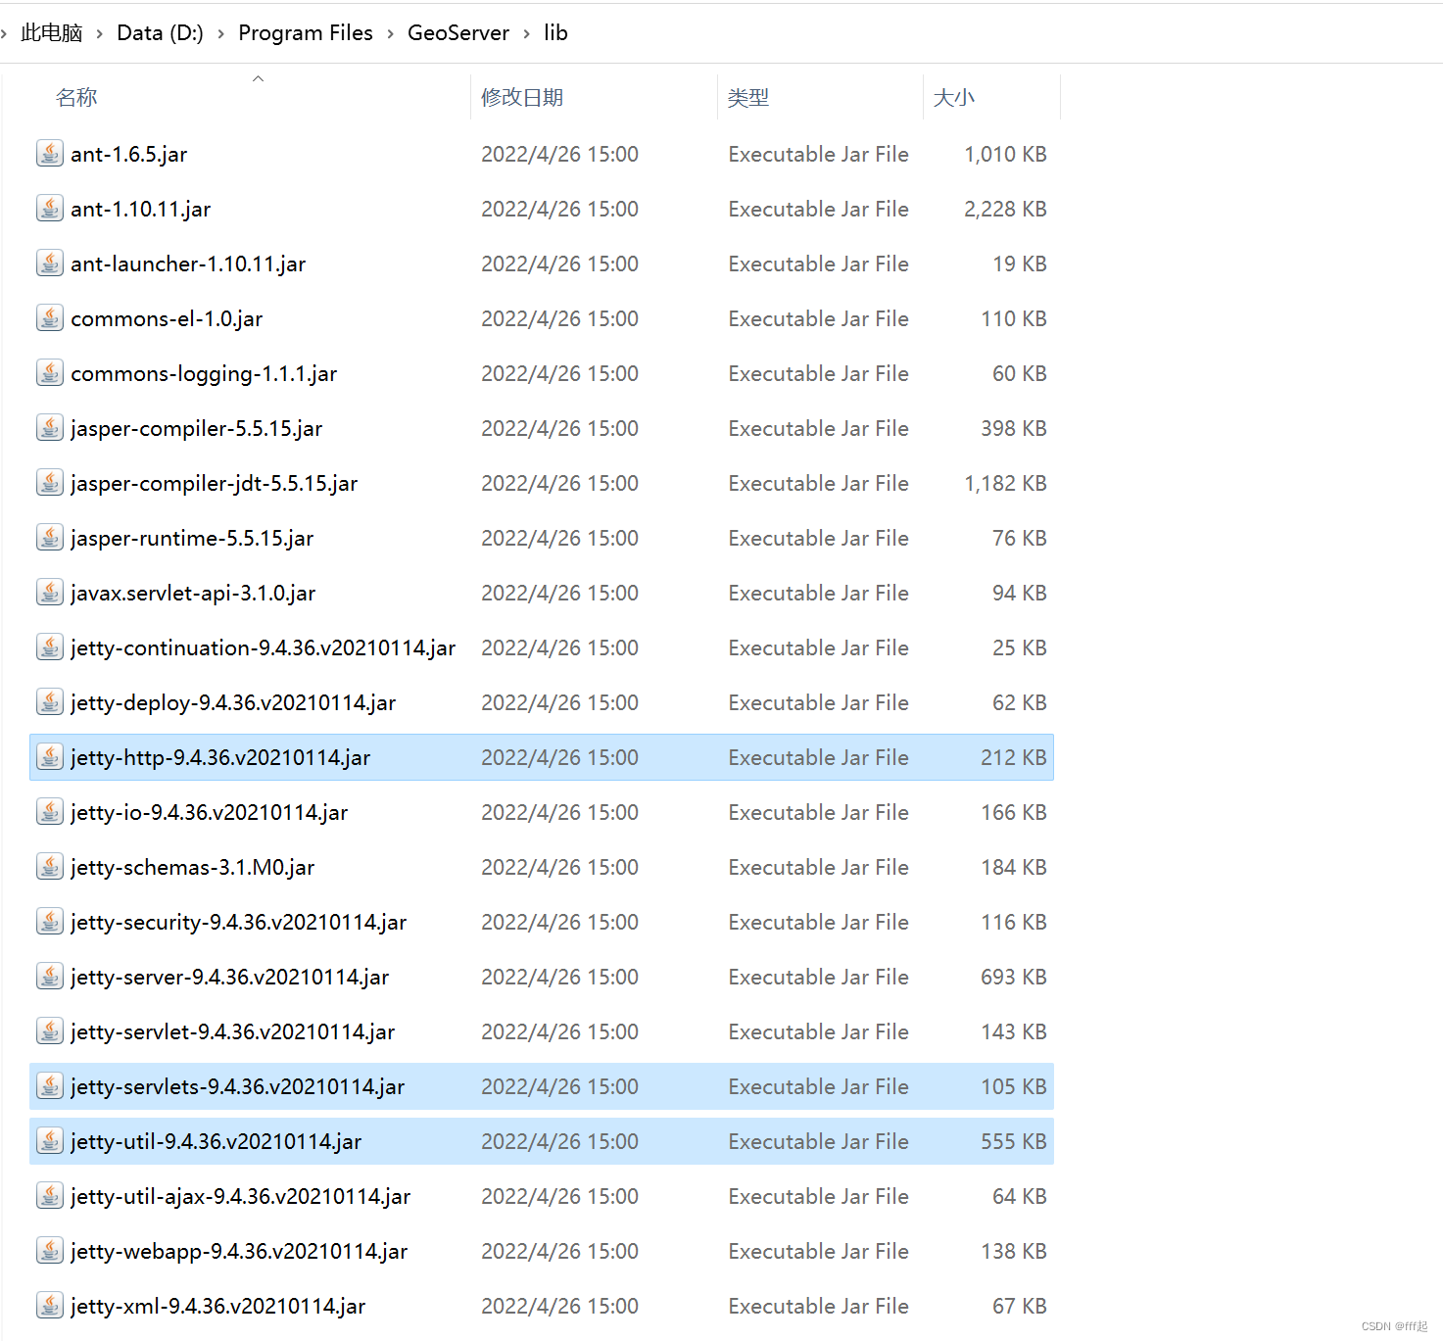Click the jar icon beside jetty-server jar file

pyautogui.click(x=49, y=977)
